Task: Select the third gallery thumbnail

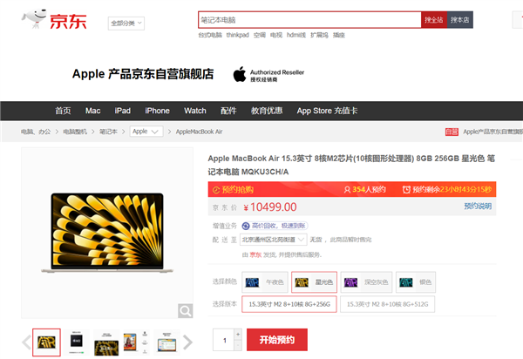Action: click(x=106, y=343)
